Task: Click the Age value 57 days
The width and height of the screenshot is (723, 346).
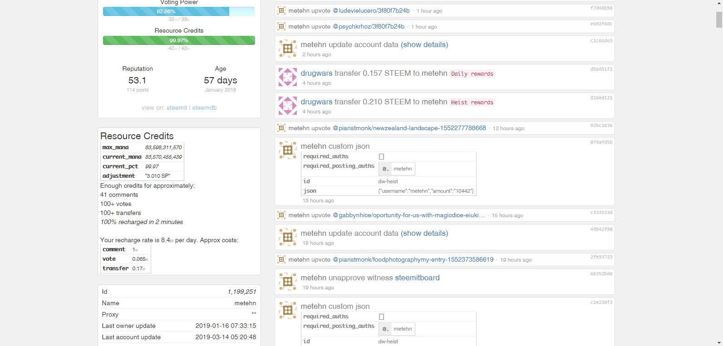Action: 221,80
